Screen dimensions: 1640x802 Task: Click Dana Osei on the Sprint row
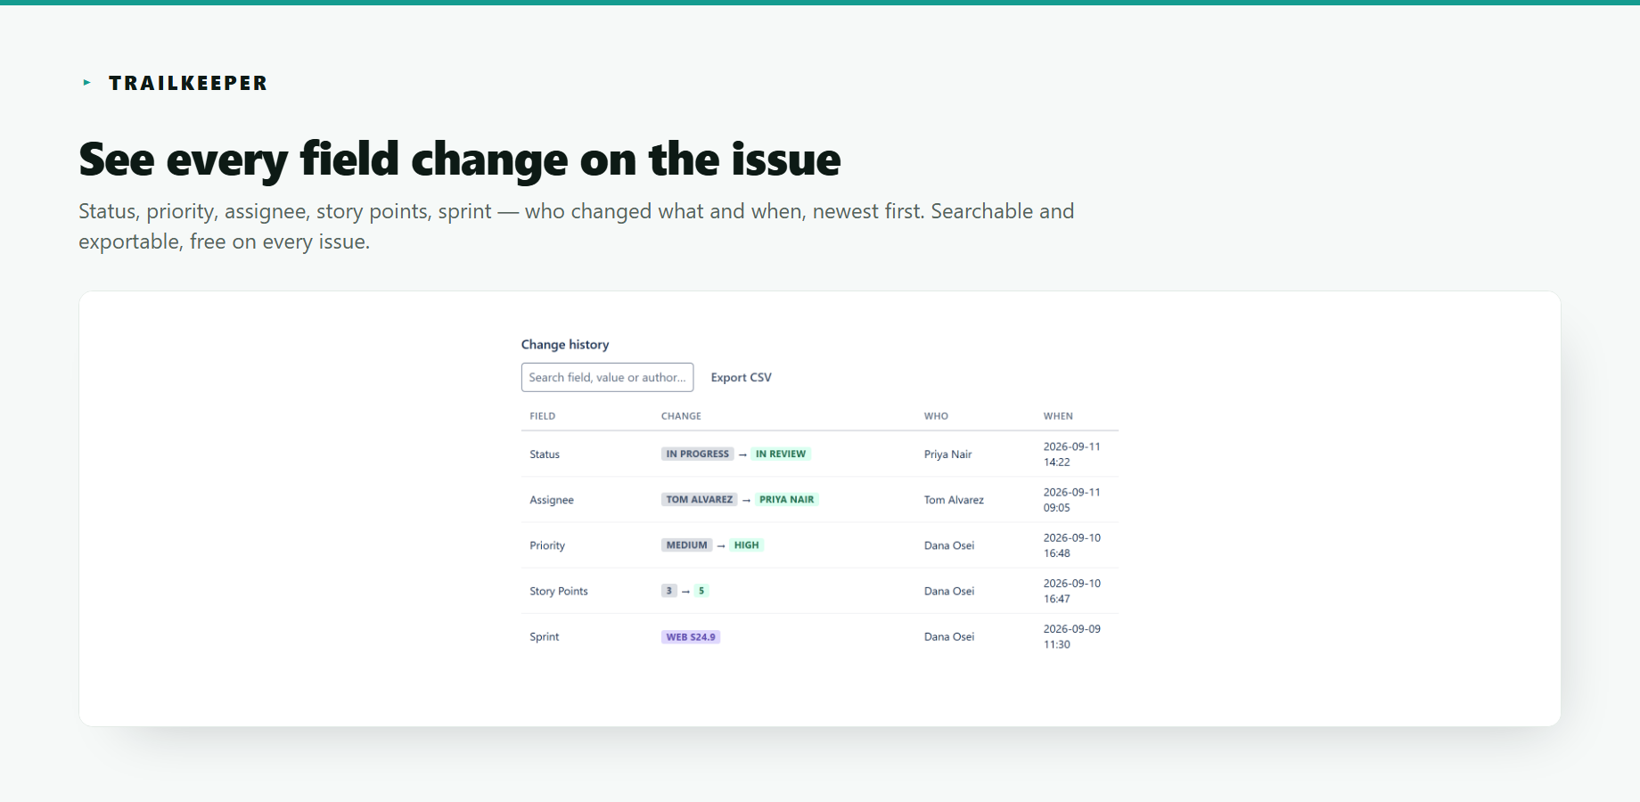[949, 636]
